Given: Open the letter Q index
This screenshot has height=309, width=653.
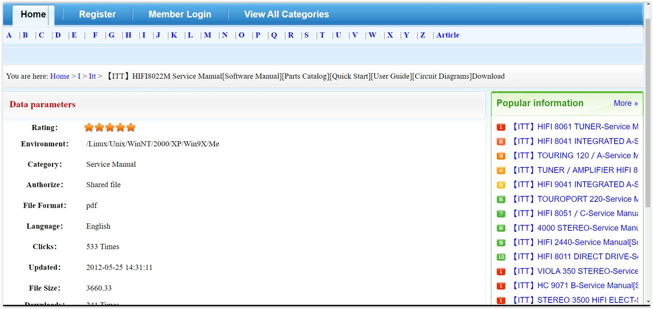Looking at the screenshot, I should [x=274, y=35].
